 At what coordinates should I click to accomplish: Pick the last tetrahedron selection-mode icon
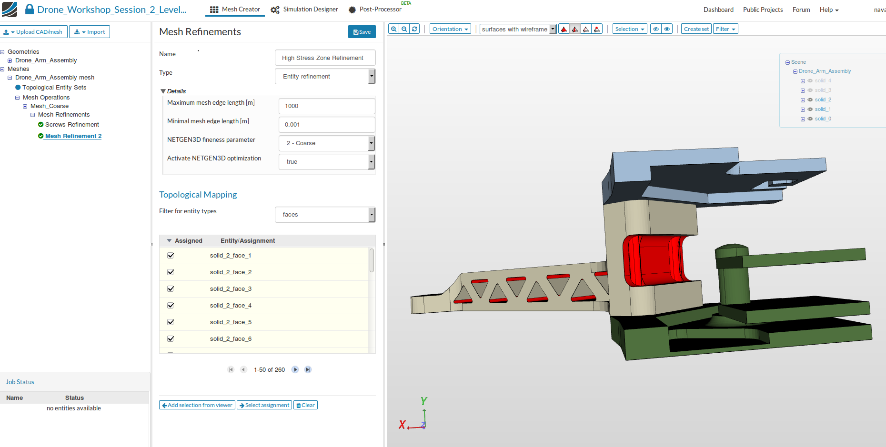click(597, 29)
